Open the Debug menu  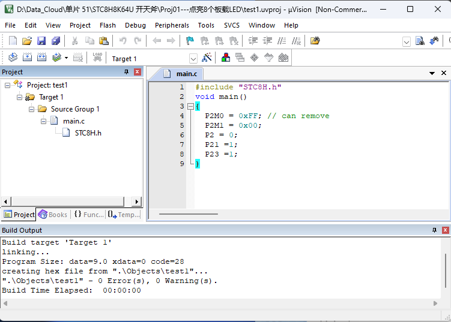coord(135,25)
